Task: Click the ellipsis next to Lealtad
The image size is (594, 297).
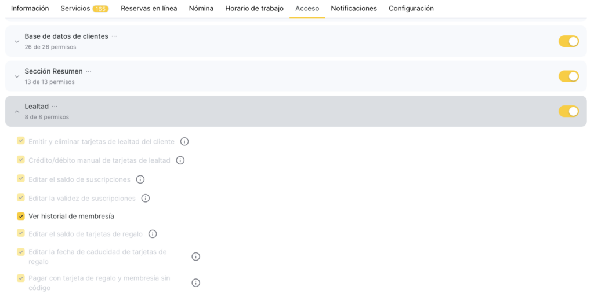Action: tap(55, 106)
